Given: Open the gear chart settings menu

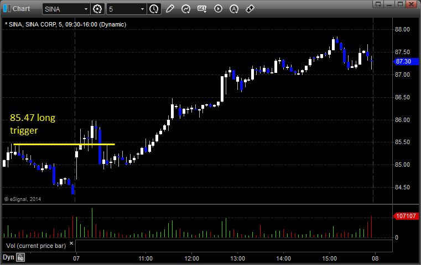Looking at the screenshot, I should pyautogui.click(x=97, y=9).
